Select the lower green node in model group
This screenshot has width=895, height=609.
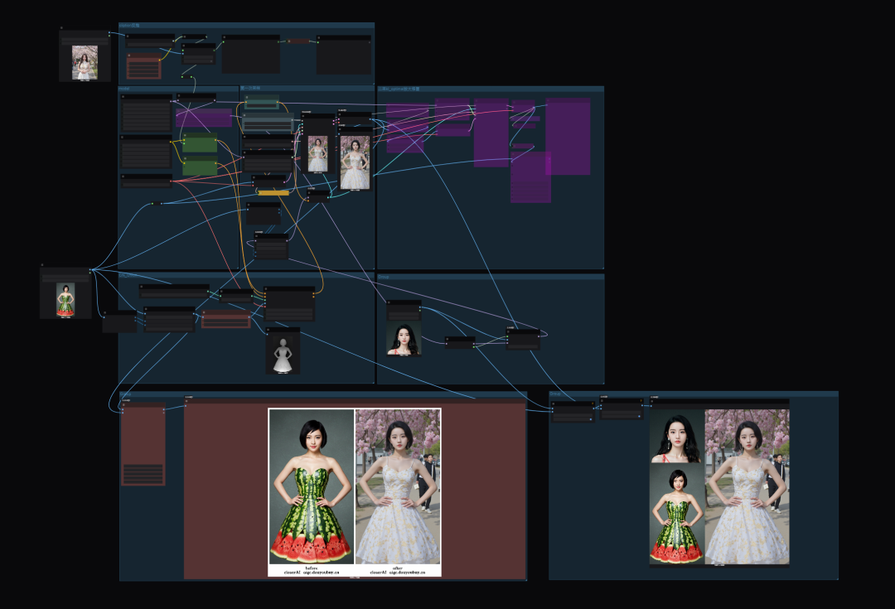pos(200,166)
